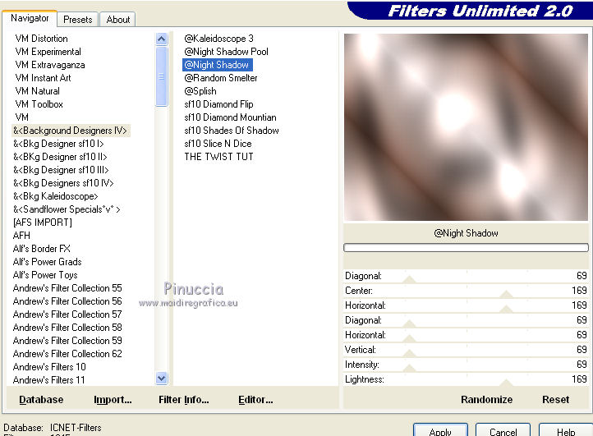Switch to the Navigator tab

click(x=30, y=18)
